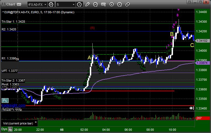This screenshot has height=133, width=211.
Task: Expand the FX A0-FX symbol dropdown
Action: point(37,5)
